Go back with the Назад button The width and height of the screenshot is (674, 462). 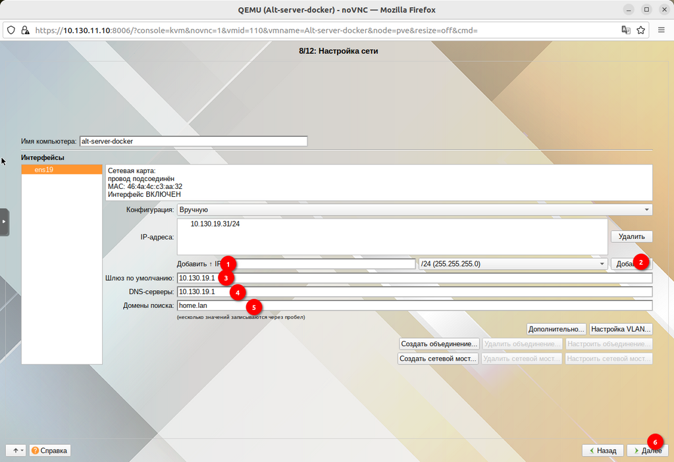coord(602,451)
